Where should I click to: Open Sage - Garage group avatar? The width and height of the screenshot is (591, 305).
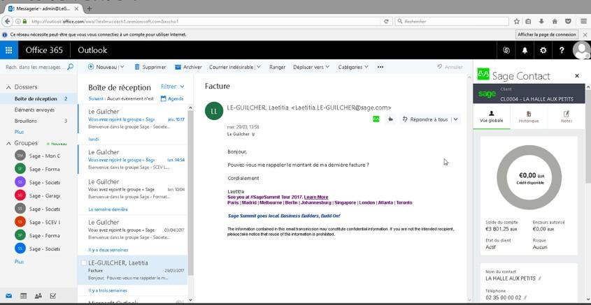(x=20, y=195)
